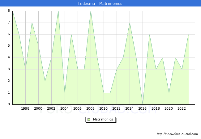Click the 2023 final data point at 6
The height and width of the screenshot is (139, 201).
point(188,34)
